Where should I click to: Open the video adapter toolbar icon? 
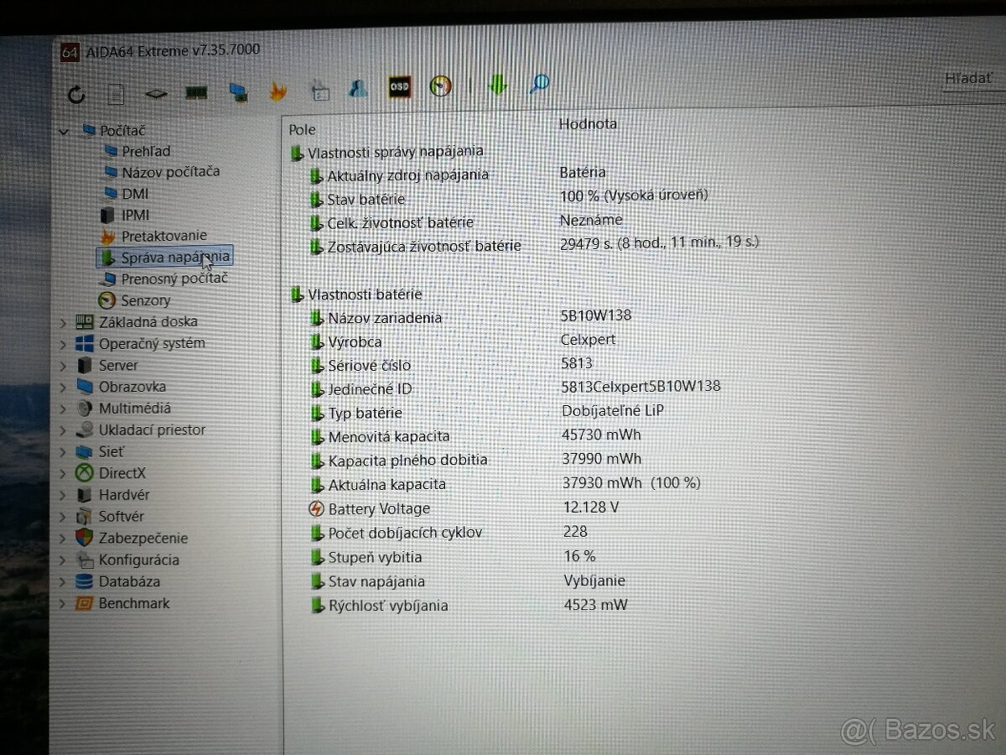(239, 94)
